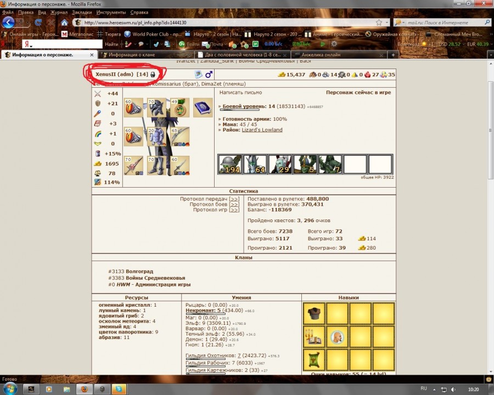Screen dimensions: 494x395
Task: Reload the page with refresh icon
Action: 38,22
